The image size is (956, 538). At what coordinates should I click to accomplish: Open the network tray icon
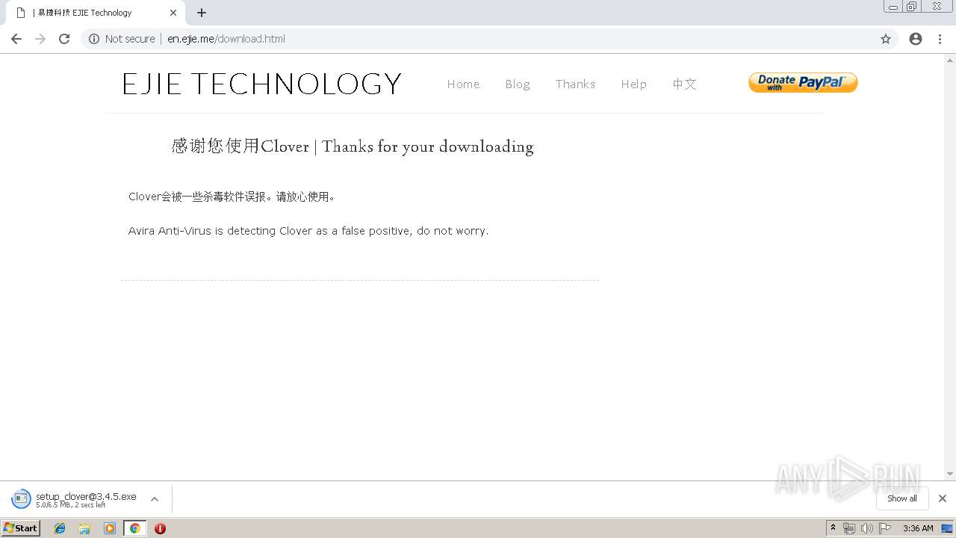(849, 528)
